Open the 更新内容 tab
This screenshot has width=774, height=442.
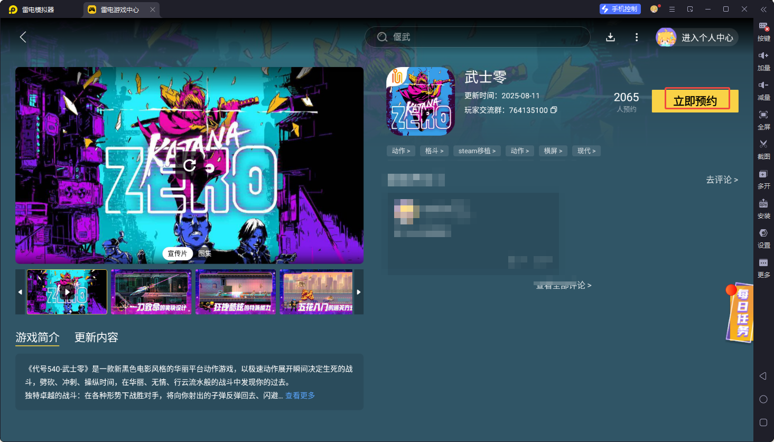96,337
